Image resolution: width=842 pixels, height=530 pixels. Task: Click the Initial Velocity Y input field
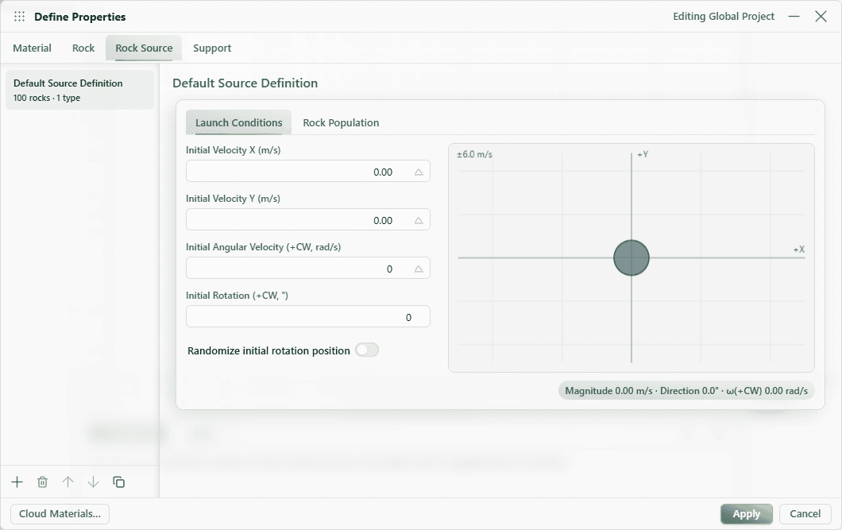pyautogui.click(x=307, y=219)
